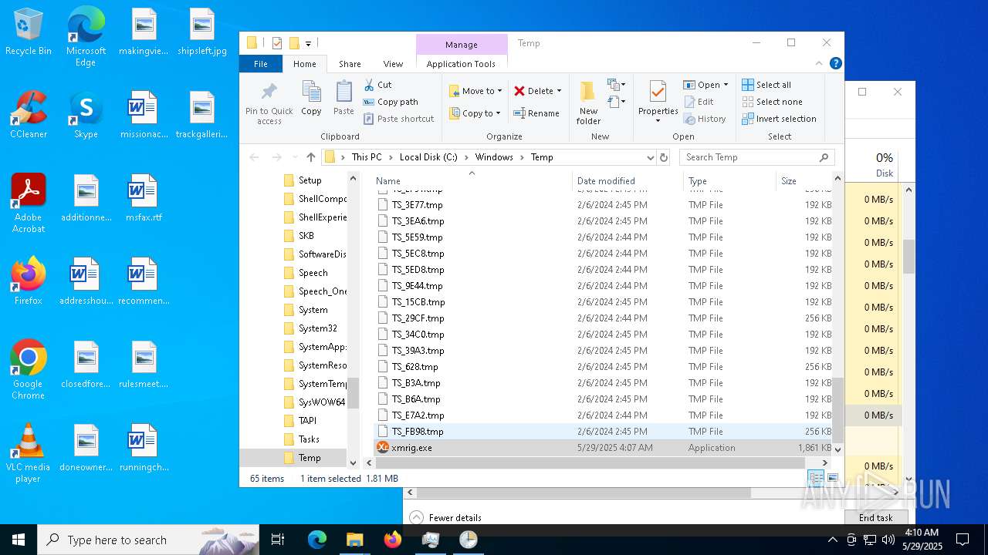The height and width of the screenshot is (555, 988).
Task: Open address bar history dropdown
Action: click(651, 157)
